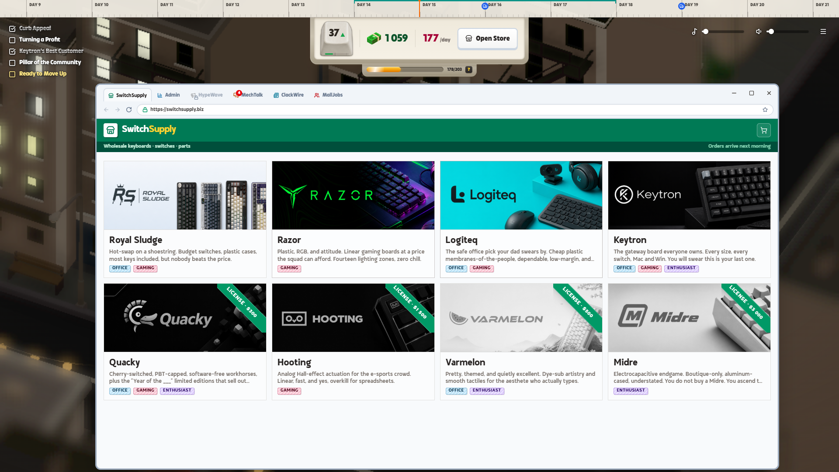
Task: Open the shopping cart in SwitchSupply
Action: 763,130
